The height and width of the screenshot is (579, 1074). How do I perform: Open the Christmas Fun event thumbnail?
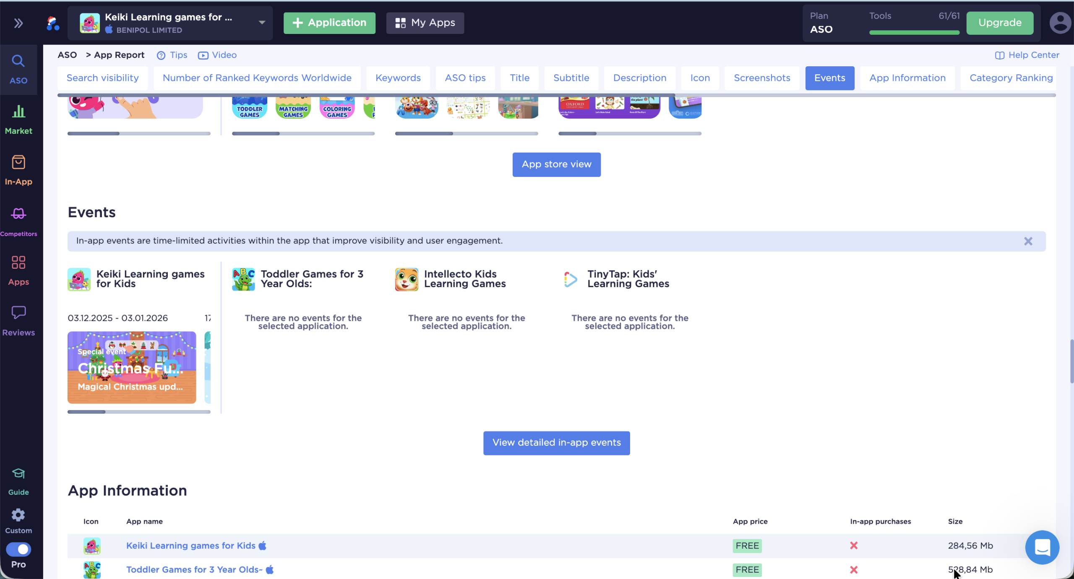[x=132, y=368]
